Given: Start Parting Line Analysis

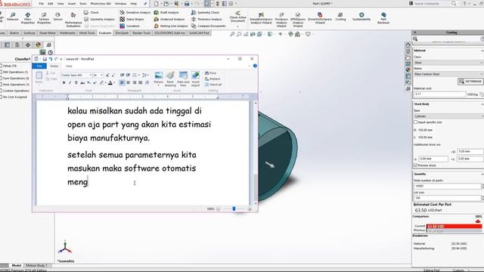Looking at the screenshot, I should pos(171,26).
